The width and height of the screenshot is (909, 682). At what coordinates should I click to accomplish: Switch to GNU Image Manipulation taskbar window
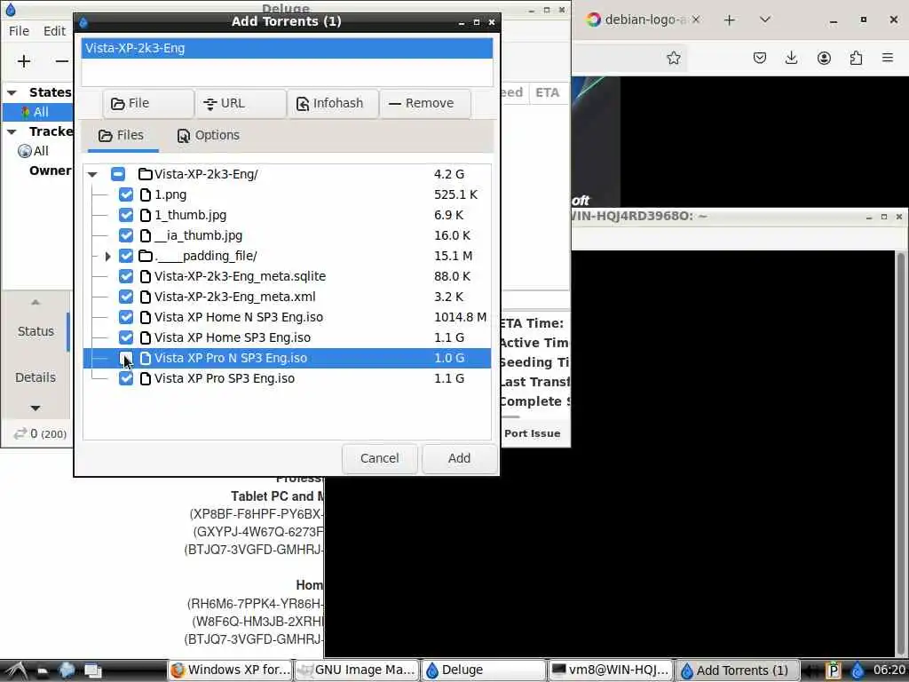(x=357, y=670)
